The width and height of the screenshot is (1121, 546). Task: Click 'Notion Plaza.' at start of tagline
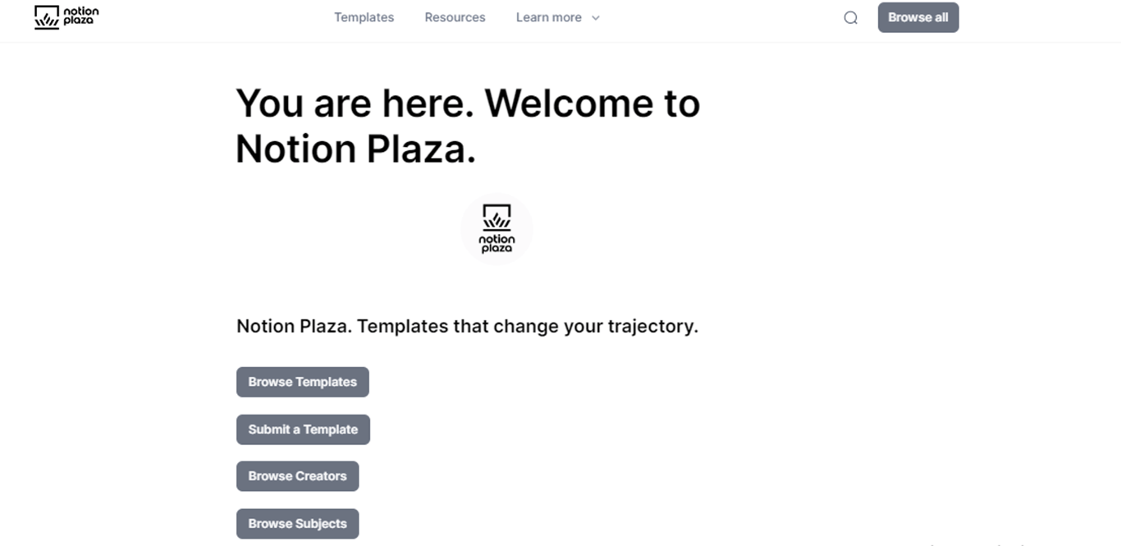[x=295, y=327]
